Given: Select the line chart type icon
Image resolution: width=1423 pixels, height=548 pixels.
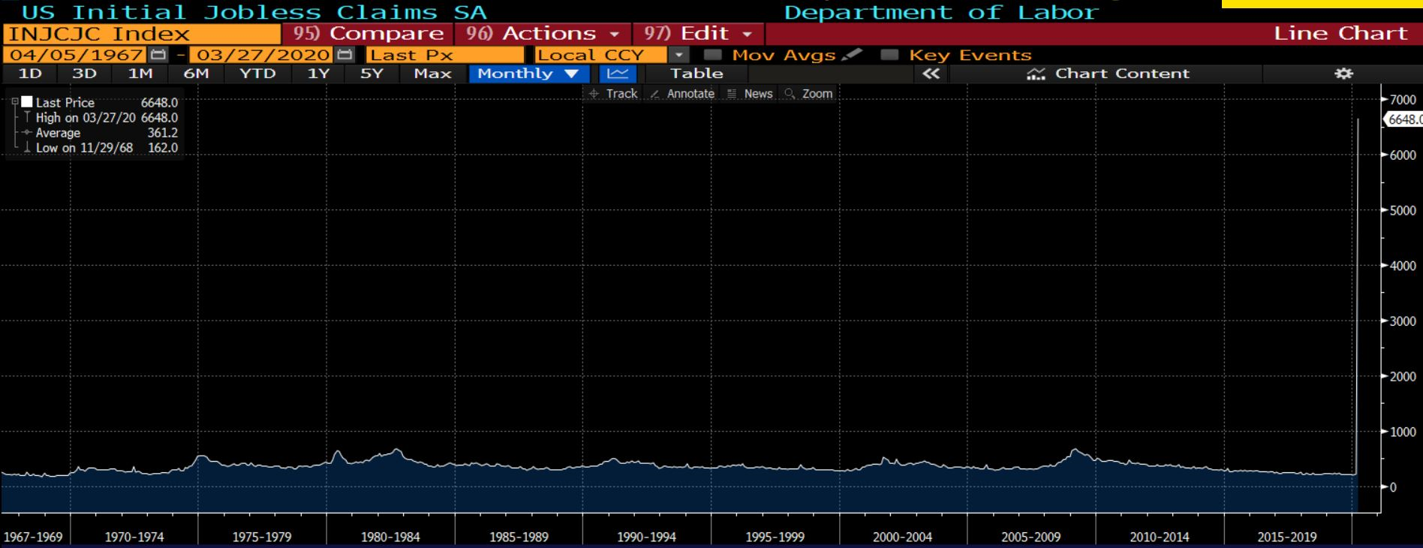Looking at the screenshot, I should point(618,74).
